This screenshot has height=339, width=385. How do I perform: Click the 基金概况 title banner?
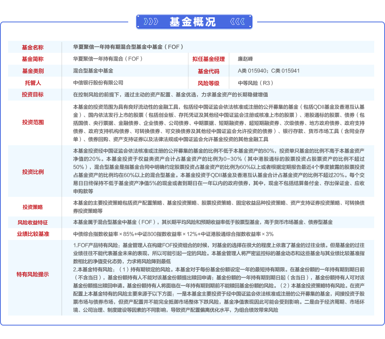point(194,22)
